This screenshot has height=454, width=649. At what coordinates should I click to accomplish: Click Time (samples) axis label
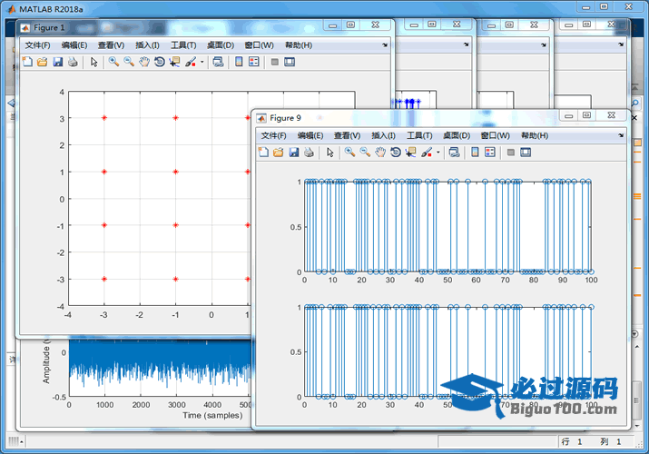coord(212,415)
